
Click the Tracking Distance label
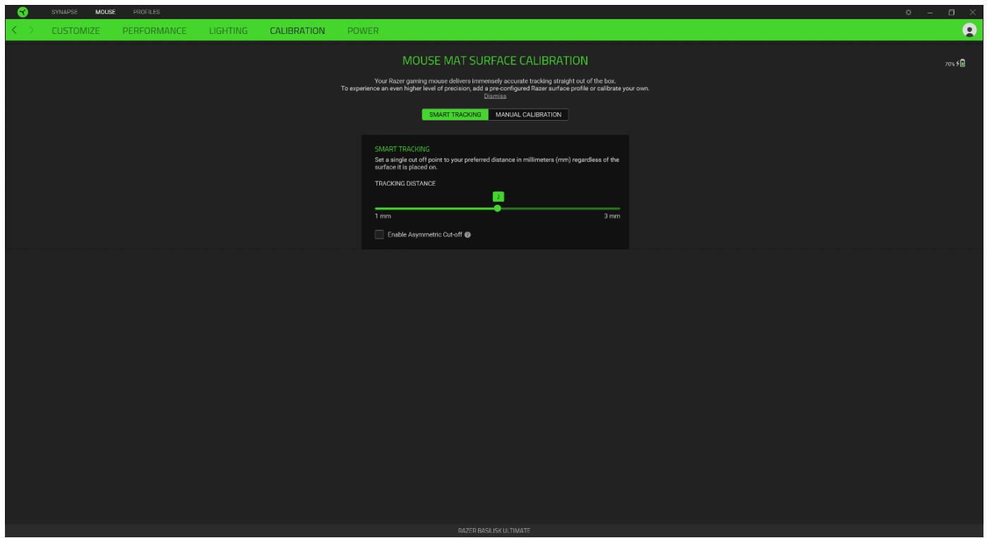[405, 184]
